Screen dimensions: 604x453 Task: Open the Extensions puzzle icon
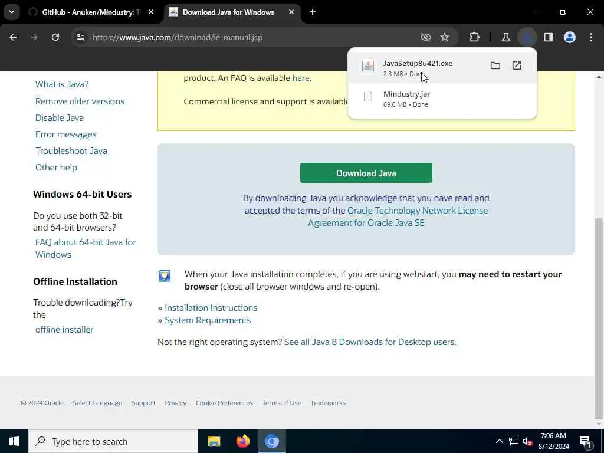coord(475,37)
